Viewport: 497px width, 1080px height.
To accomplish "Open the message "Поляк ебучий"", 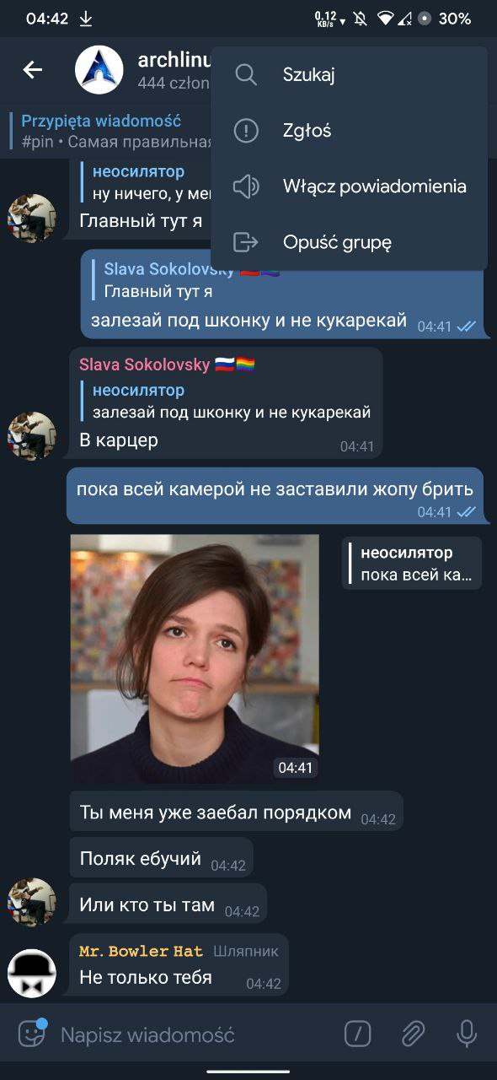I will point(141,859).
